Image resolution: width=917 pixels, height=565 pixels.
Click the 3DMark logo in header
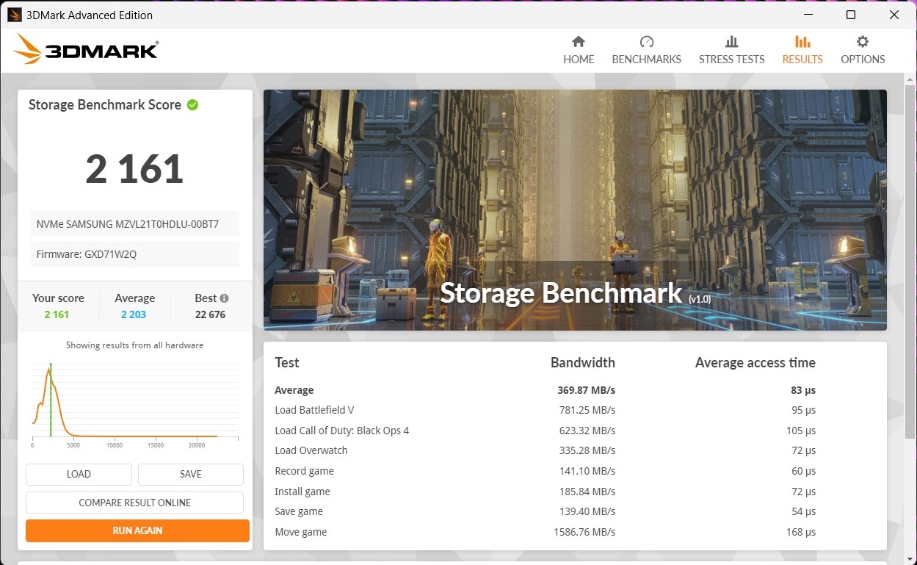(x=86, y=50)
